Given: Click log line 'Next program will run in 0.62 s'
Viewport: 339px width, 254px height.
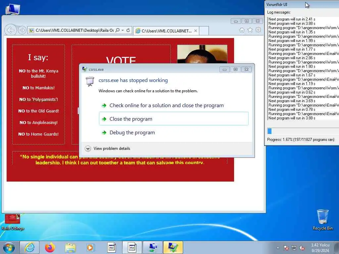Looking at the screenshot, I should click(x=292, y=92).
